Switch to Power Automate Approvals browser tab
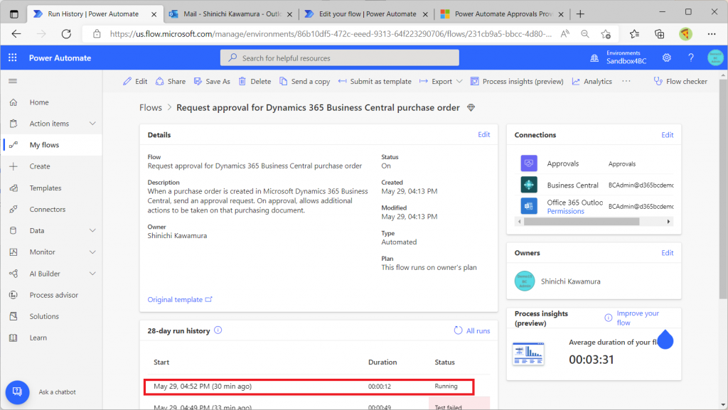 click(503, 14)
